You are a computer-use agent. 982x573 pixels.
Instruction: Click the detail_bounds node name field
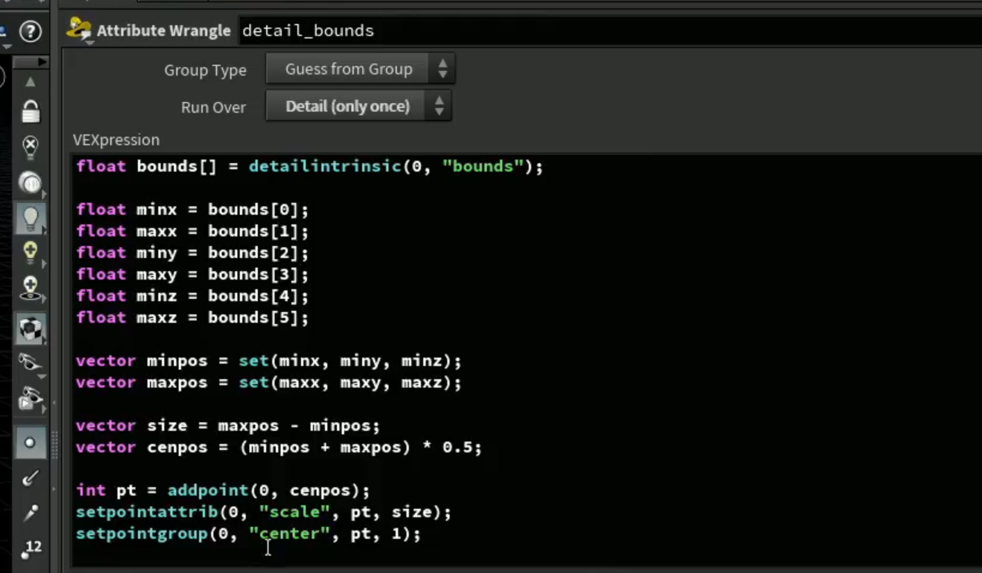(610, 31)
